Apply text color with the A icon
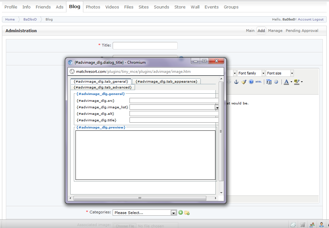Image resolution: width=329 pixels, height=228 pixels. pyautogui.click(x=286, y=82)
